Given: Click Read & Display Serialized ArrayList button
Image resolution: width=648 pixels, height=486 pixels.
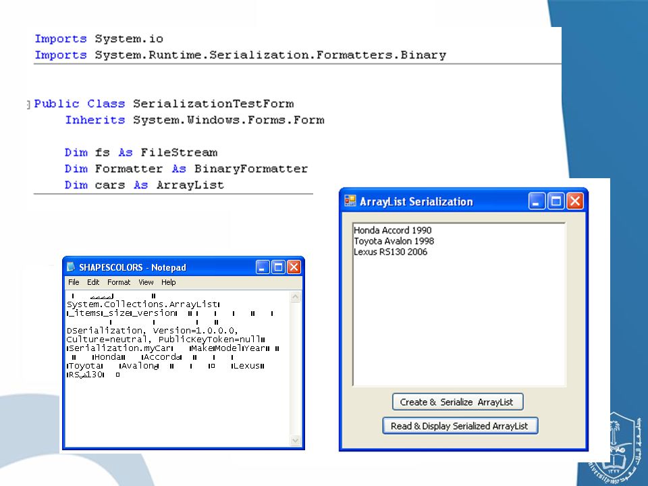Looking at the screenshot, I should tap(460, 426).
